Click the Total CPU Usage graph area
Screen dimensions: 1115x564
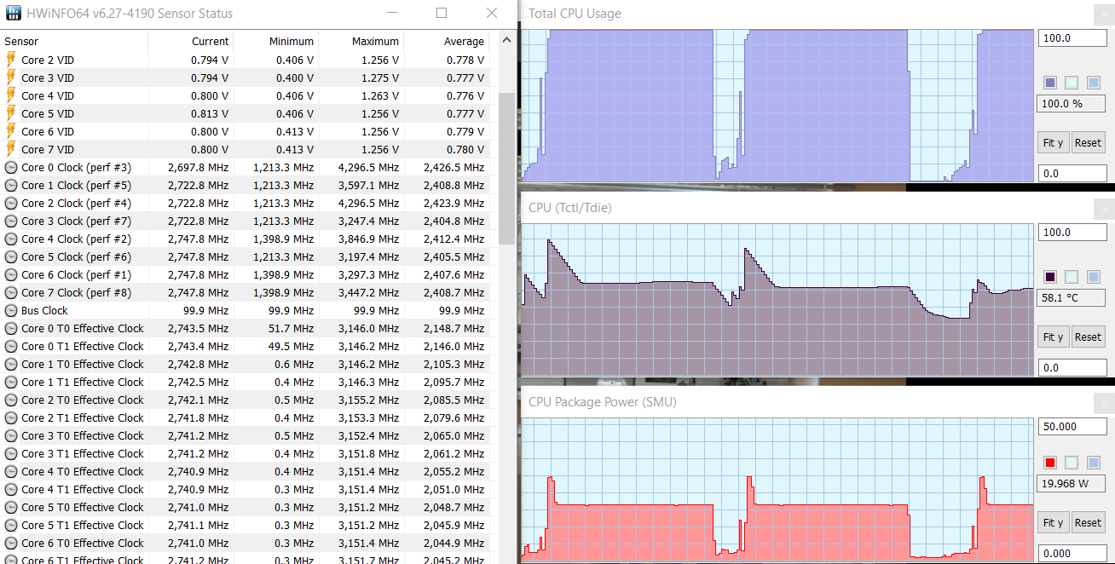777,106
